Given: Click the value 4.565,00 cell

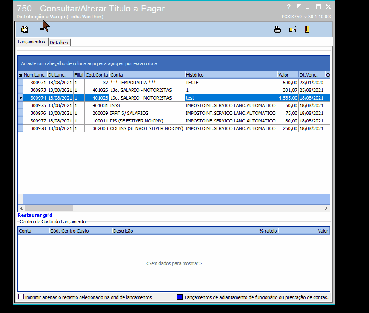Looking at the screenshot, I should tap(288, 98).
